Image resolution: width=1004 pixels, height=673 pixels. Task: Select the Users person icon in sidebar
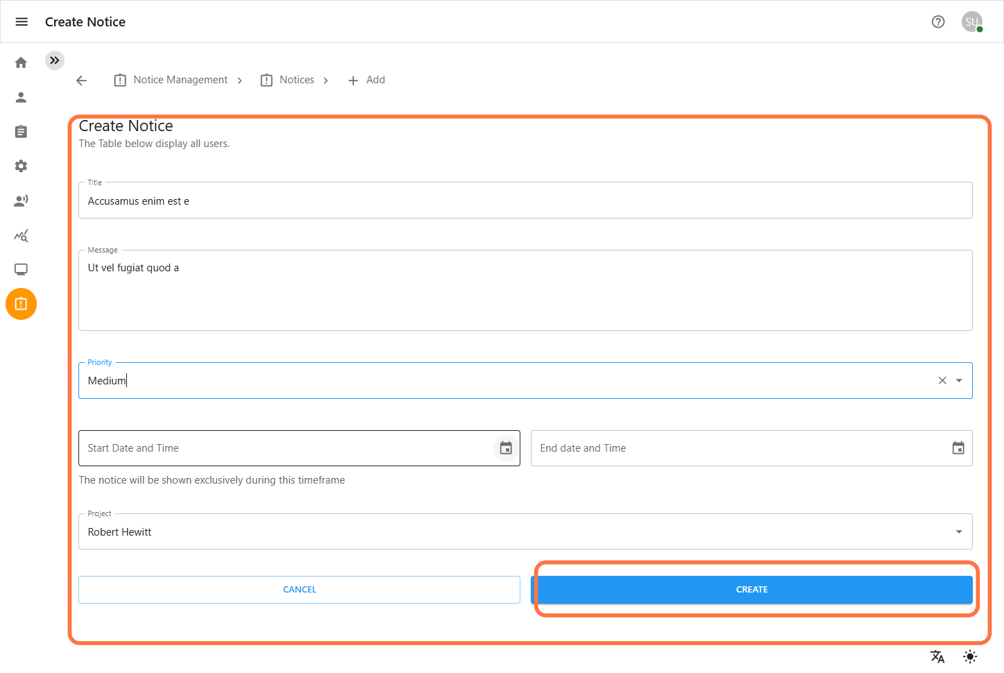pos(21,97)
